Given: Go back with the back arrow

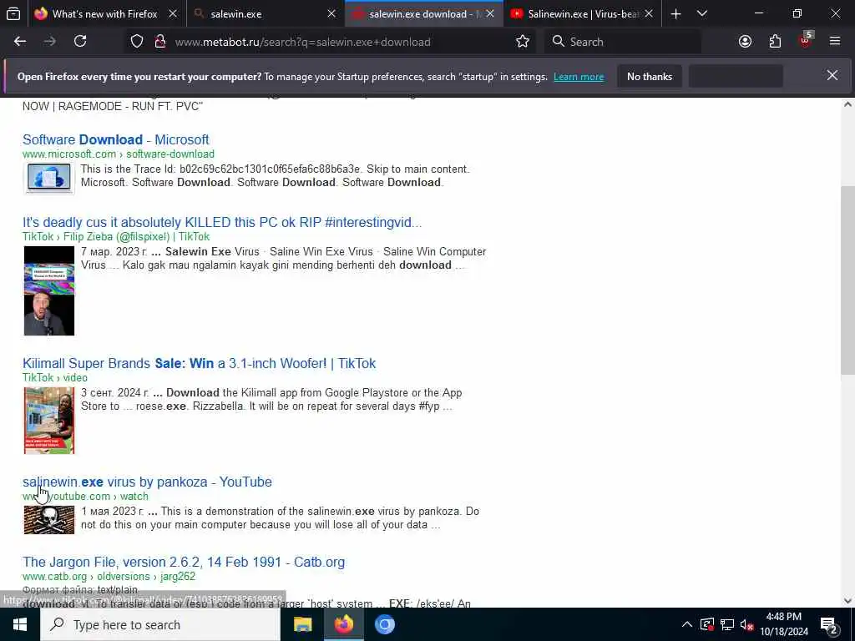Looking at the screenshot, I should click(20, 42).
